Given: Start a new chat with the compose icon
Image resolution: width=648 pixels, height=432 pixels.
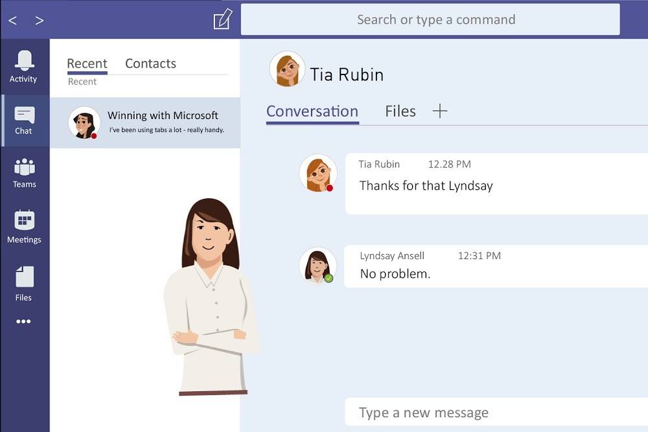Looking at the screenshot, I should click(222, 19).
